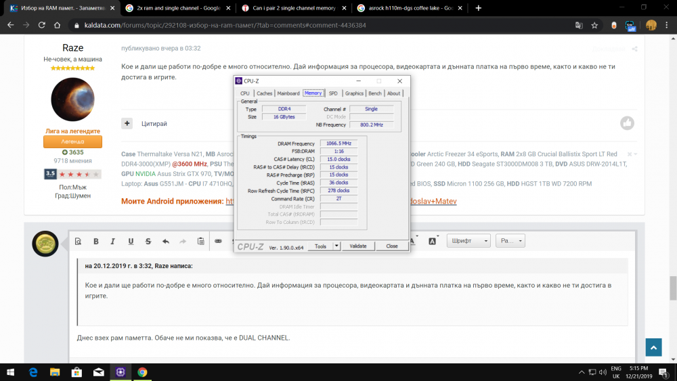Open the Mainboard tab in CPU-Z
The width and height of the screenshot is (677, 381).
[288, 93]
